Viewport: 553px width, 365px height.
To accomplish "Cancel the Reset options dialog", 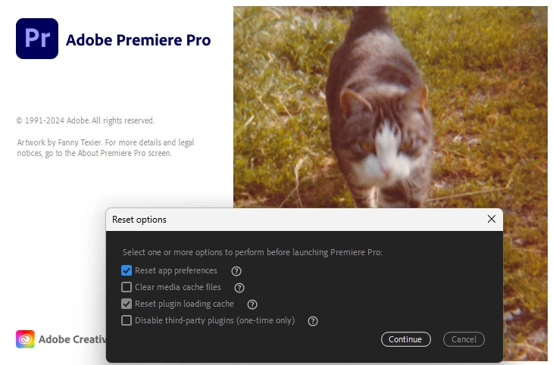I will (x=464, y=339).
